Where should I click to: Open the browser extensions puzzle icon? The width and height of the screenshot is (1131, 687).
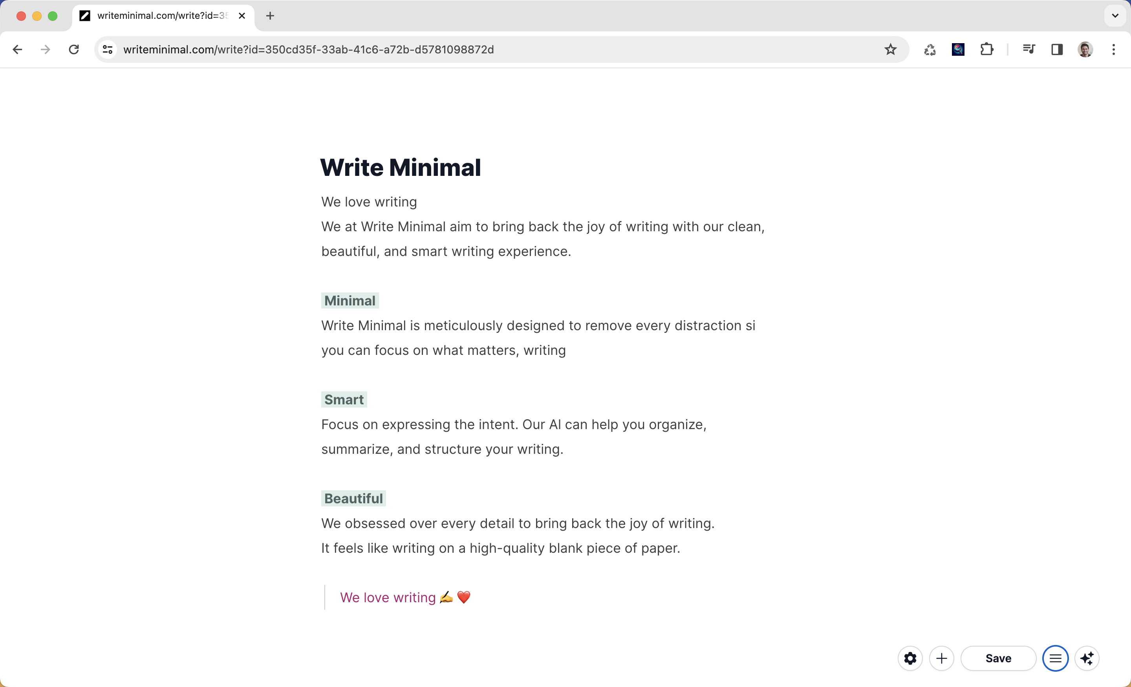(x=986, y=49)
